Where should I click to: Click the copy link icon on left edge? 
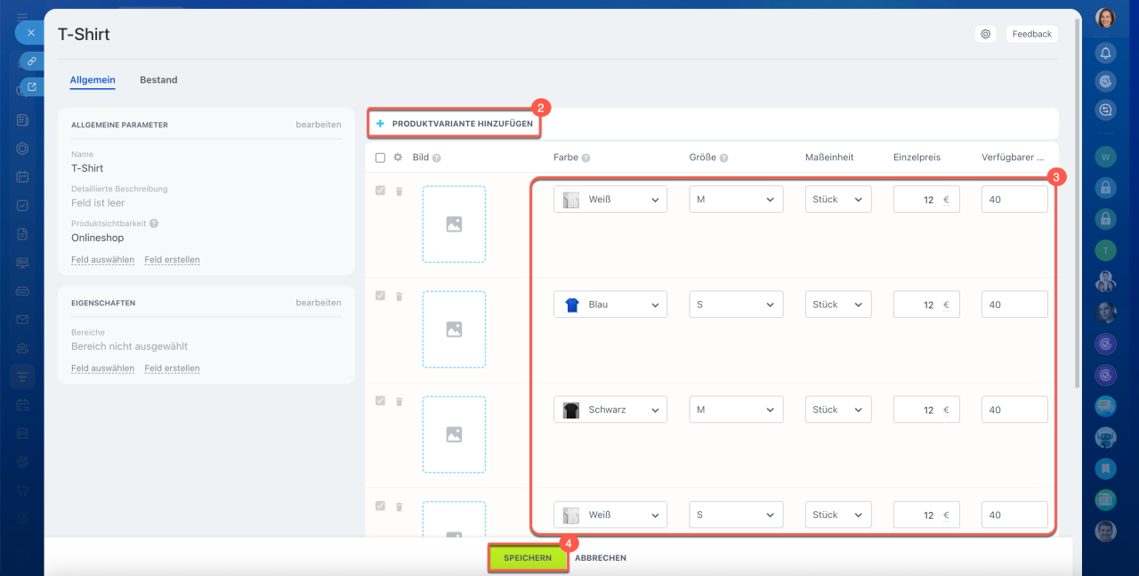click(x=31, y=61)
